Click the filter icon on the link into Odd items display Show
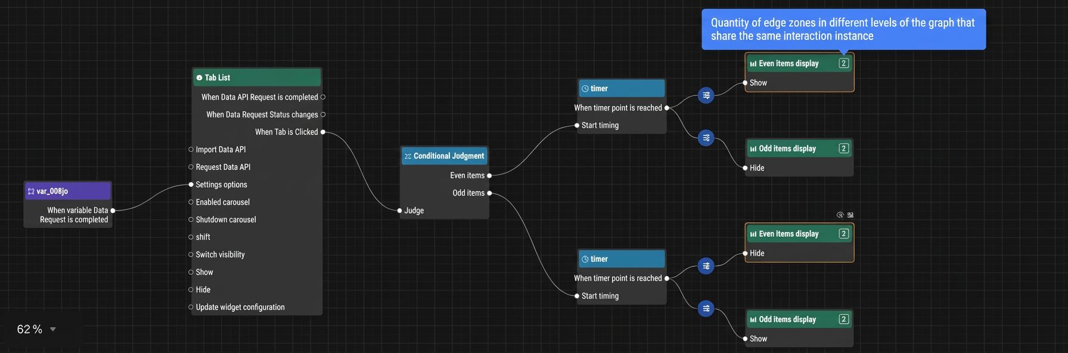The height and width of the screenshot is (353, 1068). coord(706,308)
